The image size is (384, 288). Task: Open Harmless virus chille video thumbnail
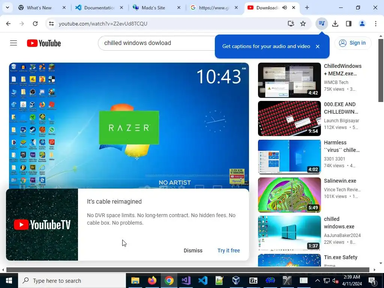click(289, 157)
